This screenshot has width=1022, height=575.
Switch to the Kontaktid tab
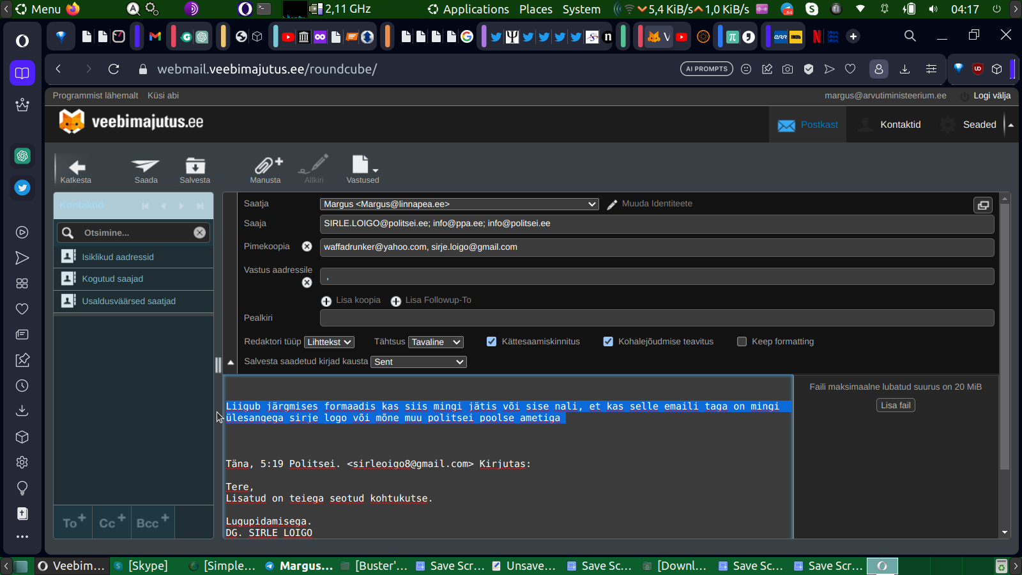(x=900, y=125)
